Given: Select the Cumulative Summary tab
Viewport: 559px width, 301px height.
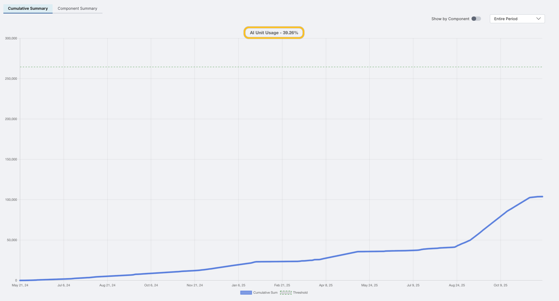Looking at the screenshot, I should (28, 8).
